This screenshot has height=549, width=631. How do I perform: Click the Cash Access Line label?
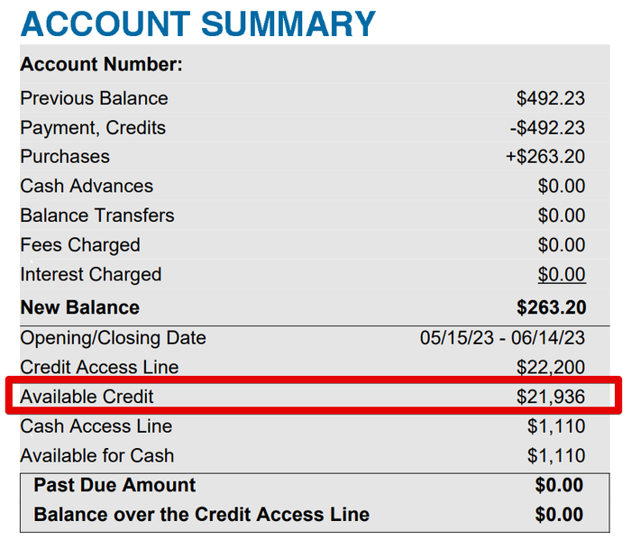(96, 426)
